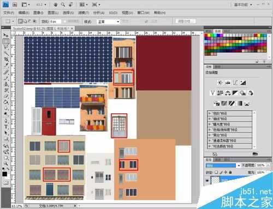
Task: Select the Brush tool
Action: point(6,78)
